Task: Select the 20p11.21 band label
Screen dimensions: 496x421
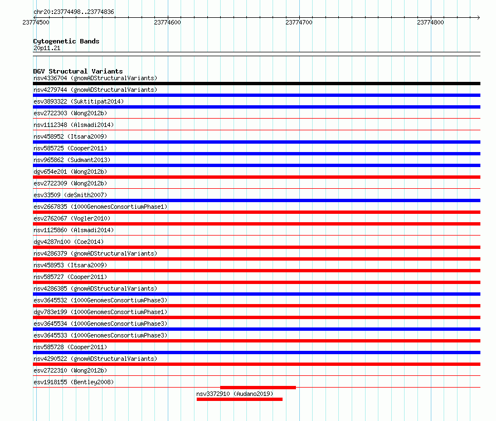Action: coord(47,48)
